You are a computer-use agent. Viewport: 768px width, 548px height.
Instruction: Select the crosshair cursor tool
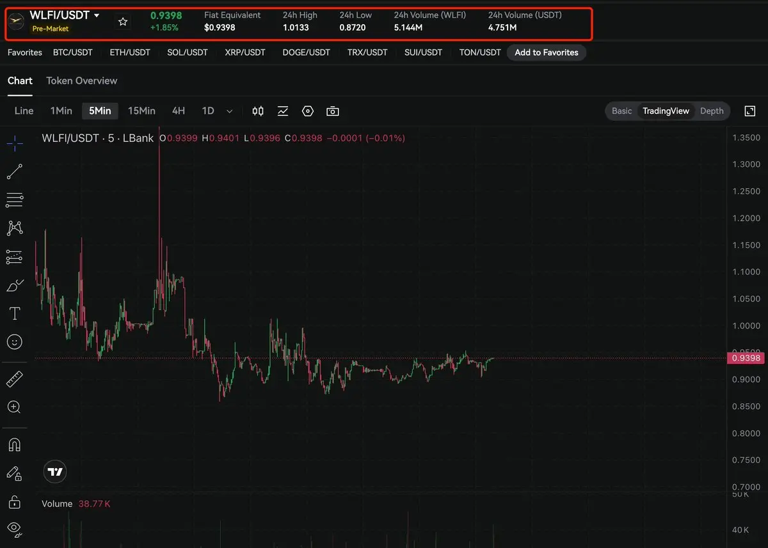pyautogui.click(x=15, y=144)
